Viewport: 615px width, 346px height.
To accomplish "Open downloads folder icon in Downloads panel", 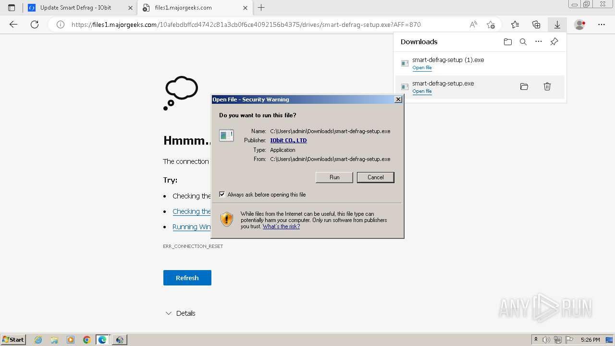I will click(x=508, y=42).
